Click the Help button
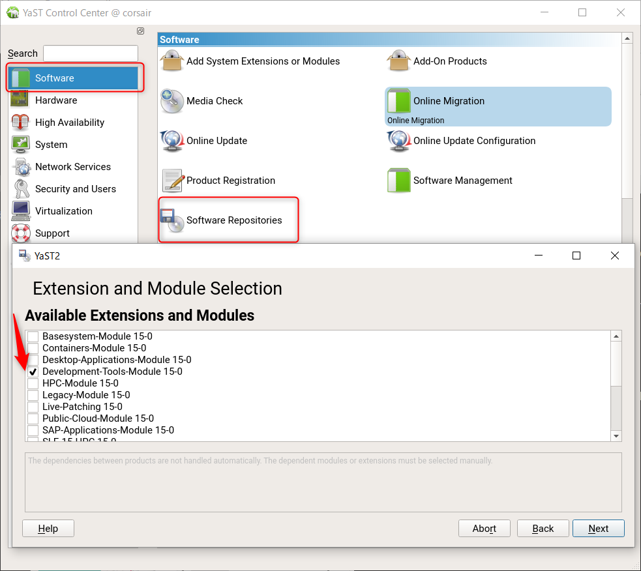 coord(48,529)
